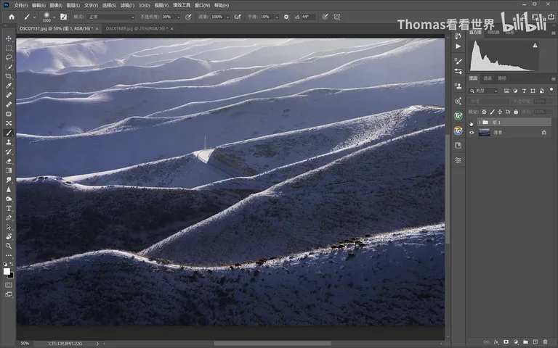
Task: Open the layer filter 类型 dropdown
Action: tap(483, 91)
